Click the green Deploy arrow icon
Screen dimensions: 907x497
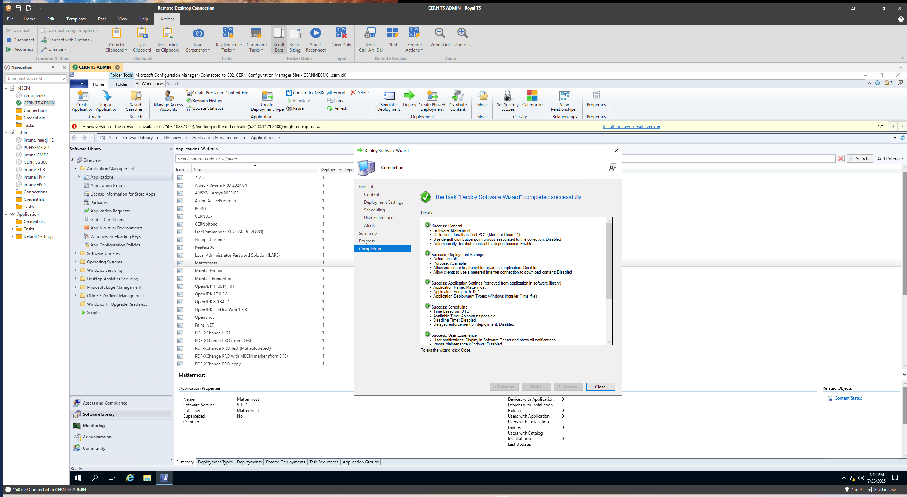(x=409, y=95)
